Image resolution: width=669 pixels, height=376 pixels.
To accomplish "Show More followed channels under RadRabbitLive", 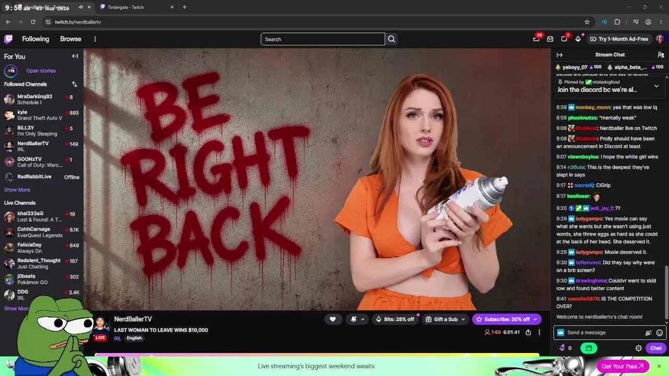I will pos(17,190).
